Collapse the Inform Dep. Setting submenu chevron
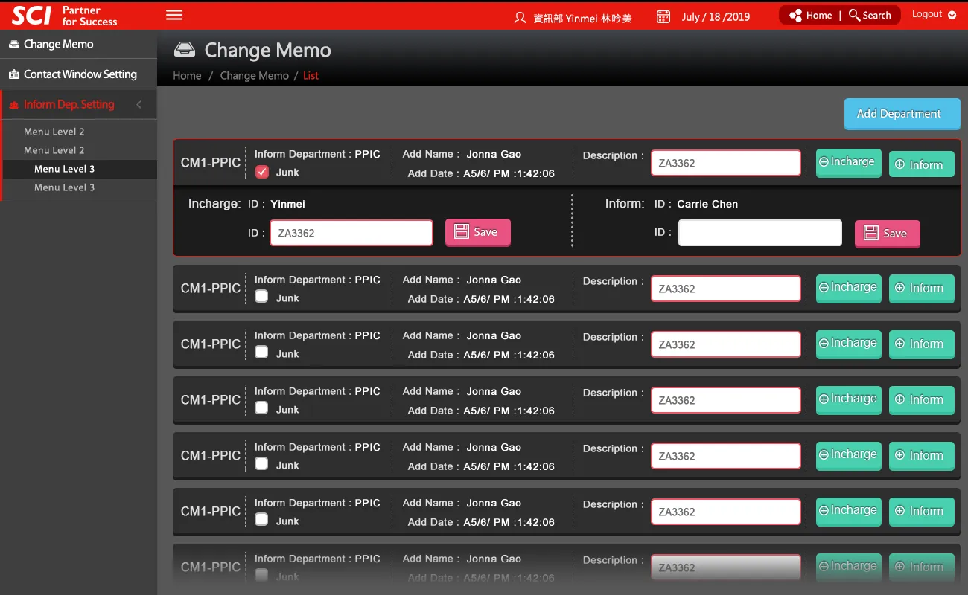The width and height of the screenshot is (968, 595). click(x=138, y=105)
